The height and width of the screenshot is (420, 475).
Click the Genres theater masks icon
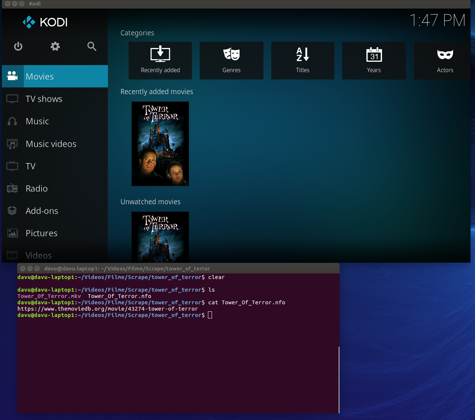click(231, 54)
